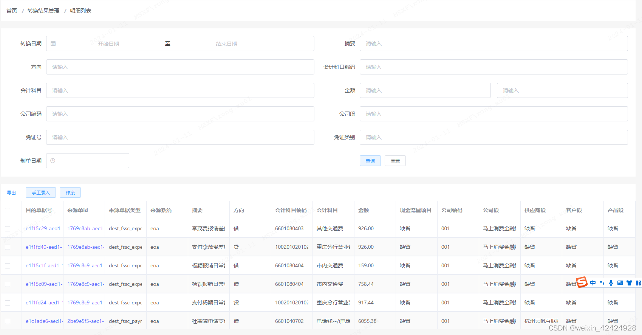Toggle the 中 Chinese/English mode icon

coord(593,283)
